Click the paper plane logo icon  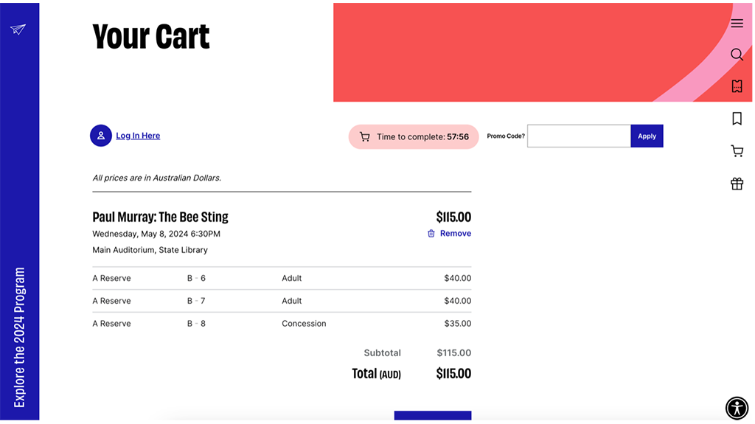click(18, 29)
